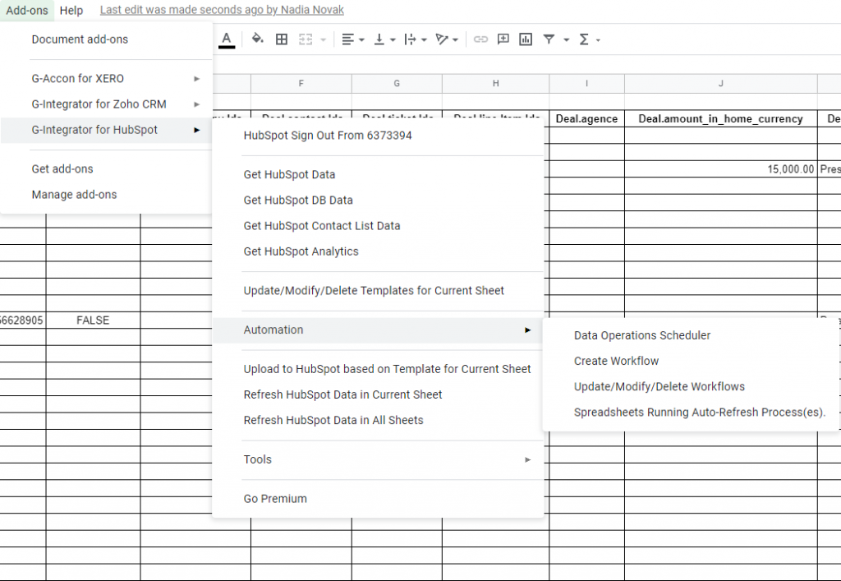Select Create Workflow
This screenshot has width=841, height=581.
691,361
